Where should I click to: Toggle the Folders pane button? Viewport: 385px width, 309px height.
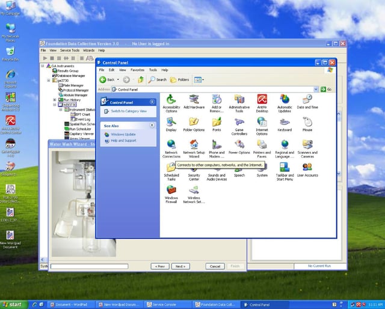(180, 79)
